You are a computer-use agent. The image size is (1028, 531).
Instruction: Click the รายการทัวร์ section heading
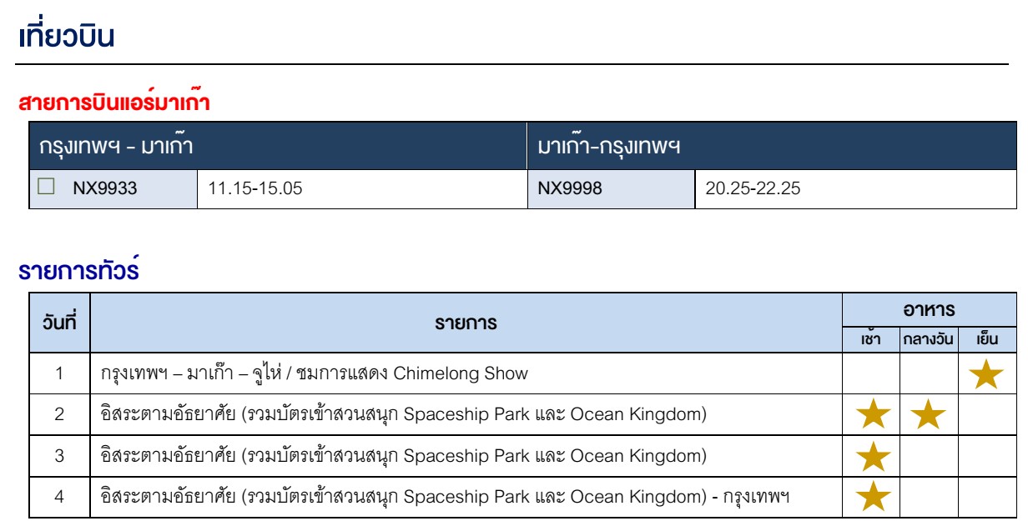(x=78, y=272)
